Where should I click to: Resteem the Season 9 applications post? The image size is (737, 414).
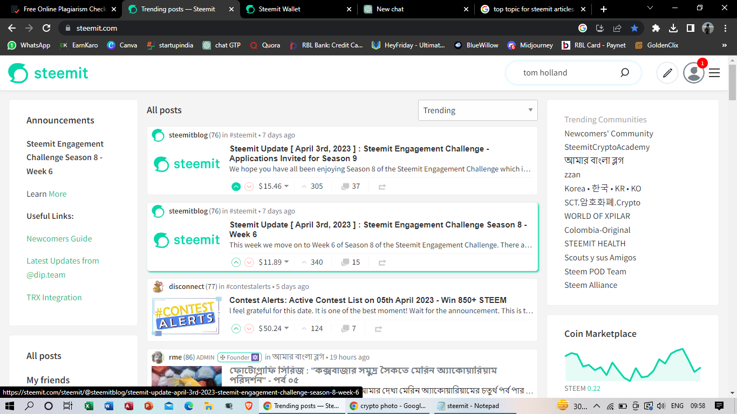coord(382,187)
